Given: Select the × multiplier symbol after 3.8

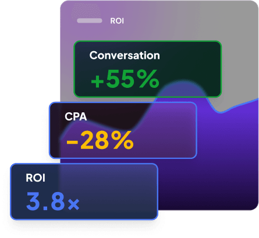Looking at the screenshot, I should 74,204.
